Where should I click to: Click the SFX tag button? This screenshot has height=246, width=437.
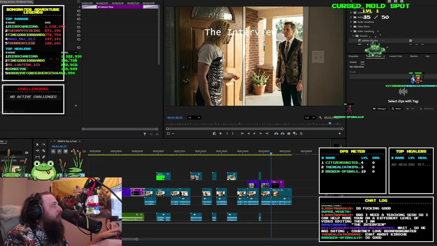[x=411, y=109]
